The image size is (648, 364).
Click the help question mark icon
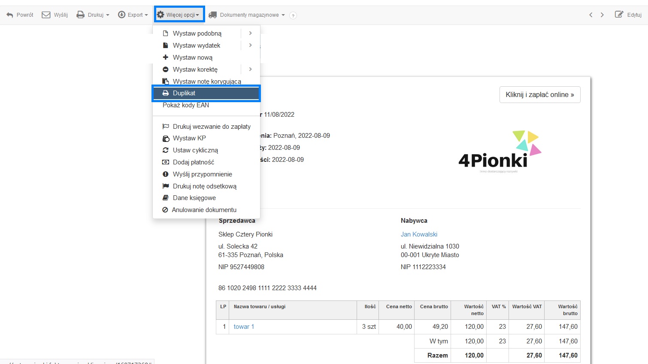coord(293,15)
